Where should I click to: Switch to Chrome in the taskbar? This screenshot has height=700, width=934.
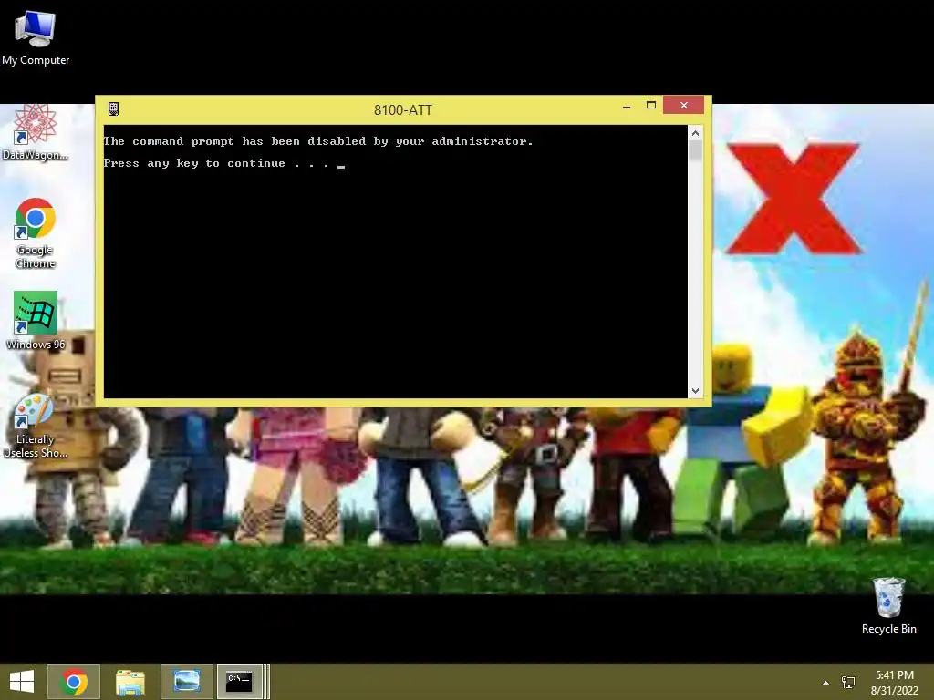(x=74, y=682)
